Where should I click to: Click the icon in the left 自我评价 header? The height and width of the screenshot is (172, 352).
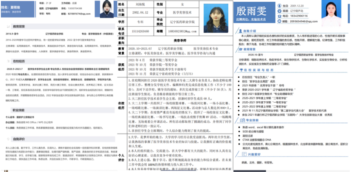8,139
